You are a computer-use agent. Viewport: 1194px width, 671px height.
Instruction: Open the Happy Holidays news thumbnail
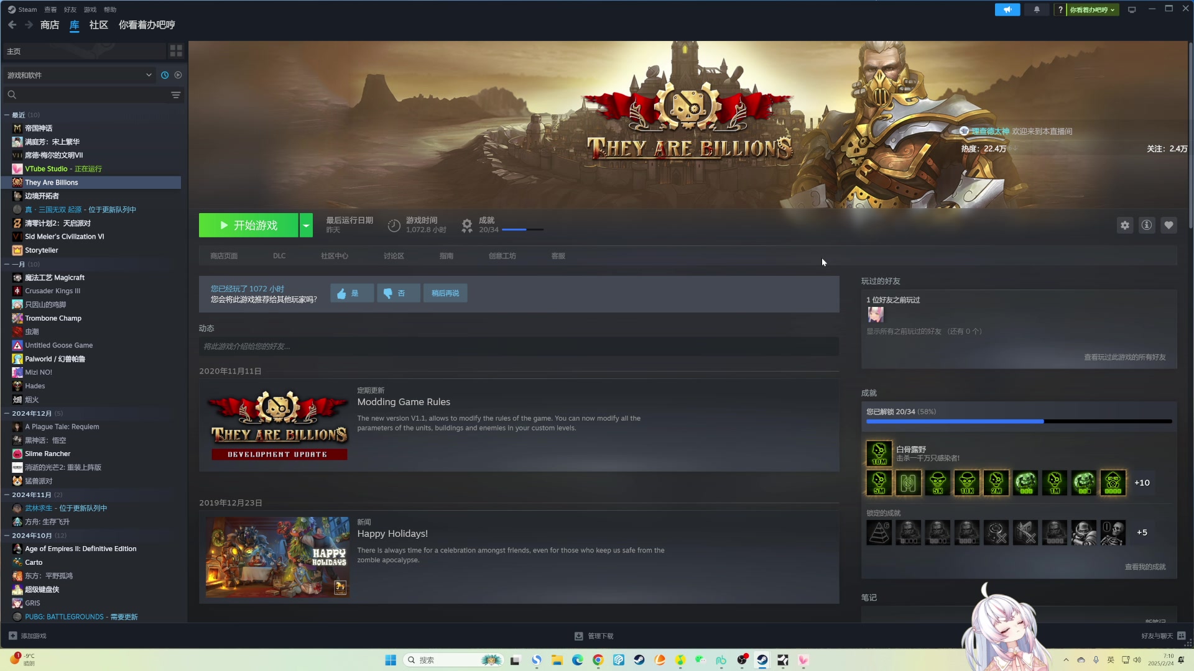pyautogui.click(x=278, y=557)
